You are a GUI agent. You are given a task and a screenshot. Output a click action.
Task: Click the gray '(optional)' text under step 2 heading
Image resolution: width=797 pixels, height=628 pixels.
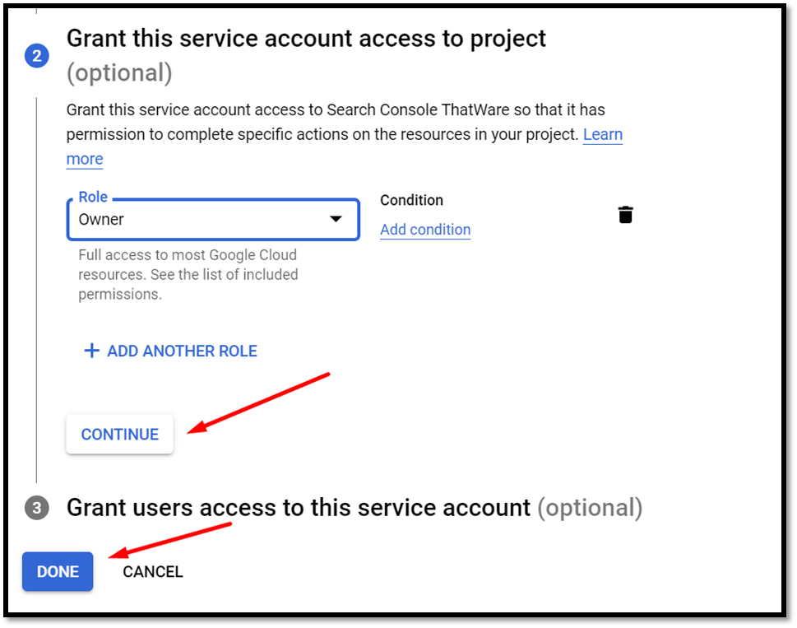(119, 72)
